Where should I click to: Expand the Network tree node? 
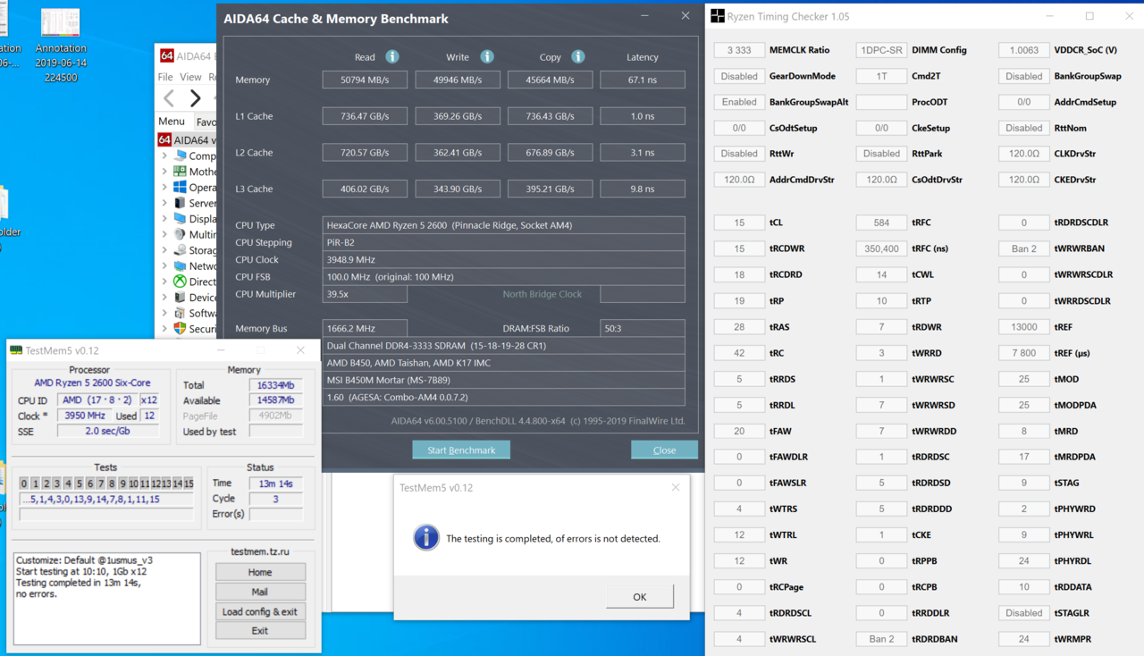[x=164, y=265]
